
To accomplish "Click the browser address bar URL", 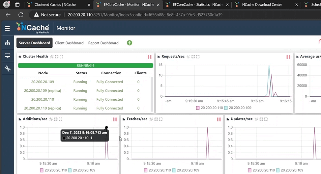I will 145,15.
